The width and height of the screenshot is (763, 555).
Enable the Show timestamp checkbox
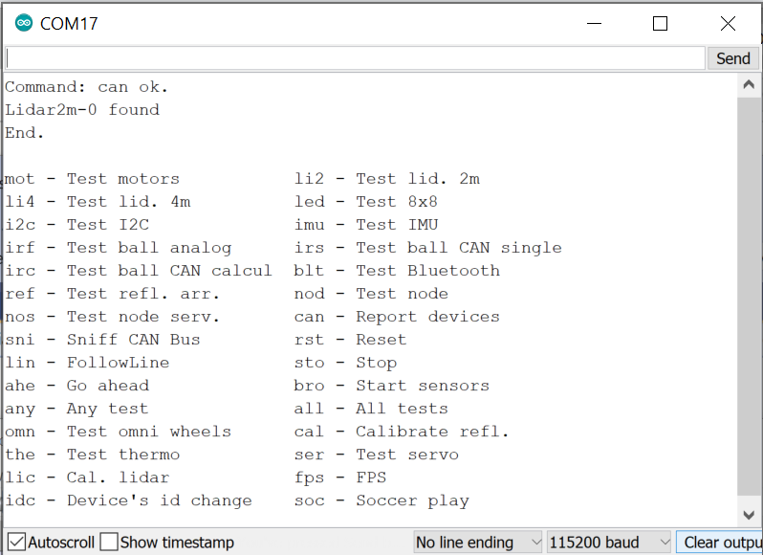(x=109, y=543)
